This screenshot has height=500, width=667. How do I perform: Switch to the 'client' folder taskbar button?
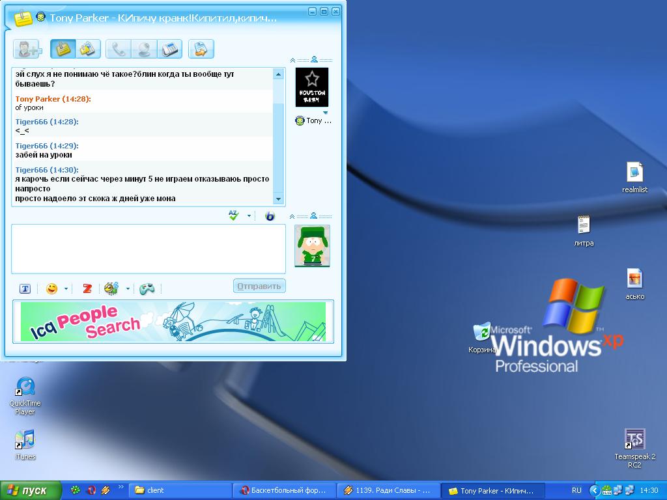click(x=180, y=490)
